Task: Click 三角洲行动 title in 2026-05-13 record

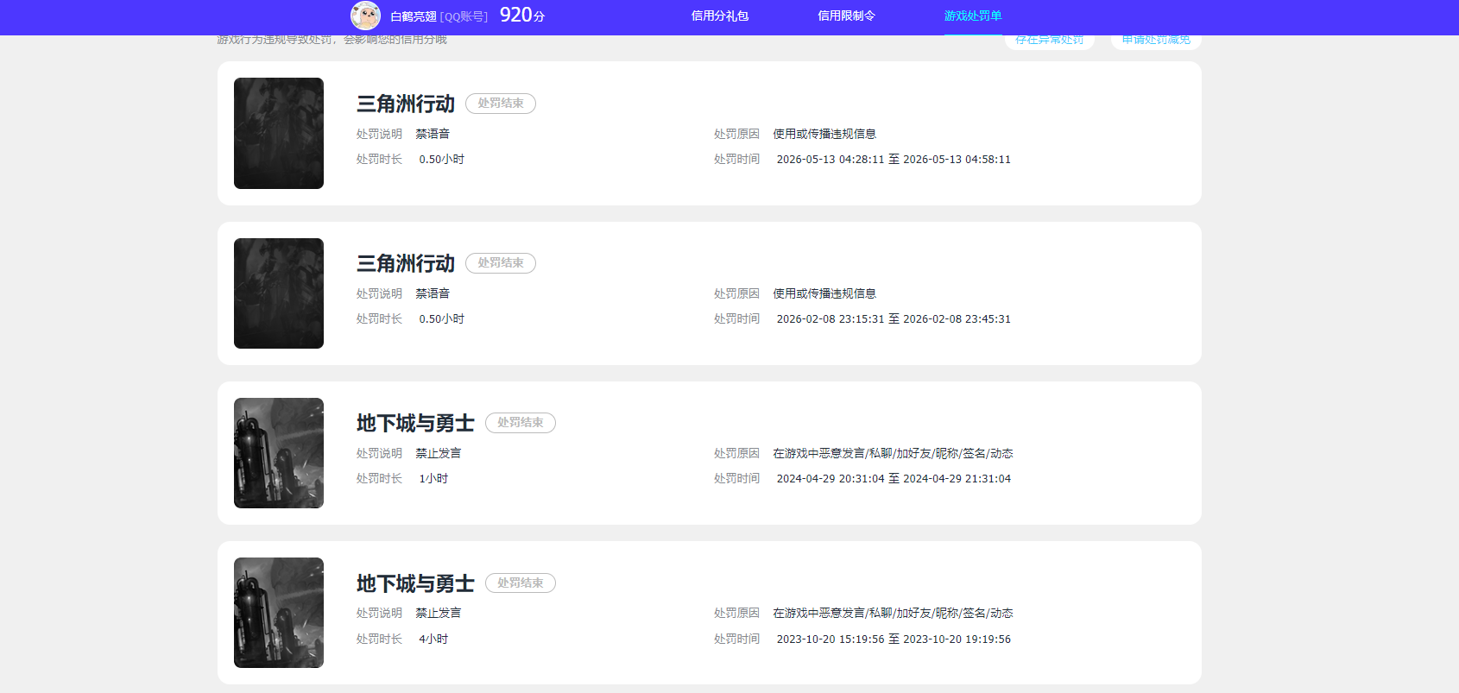Action: coord(406,104)
